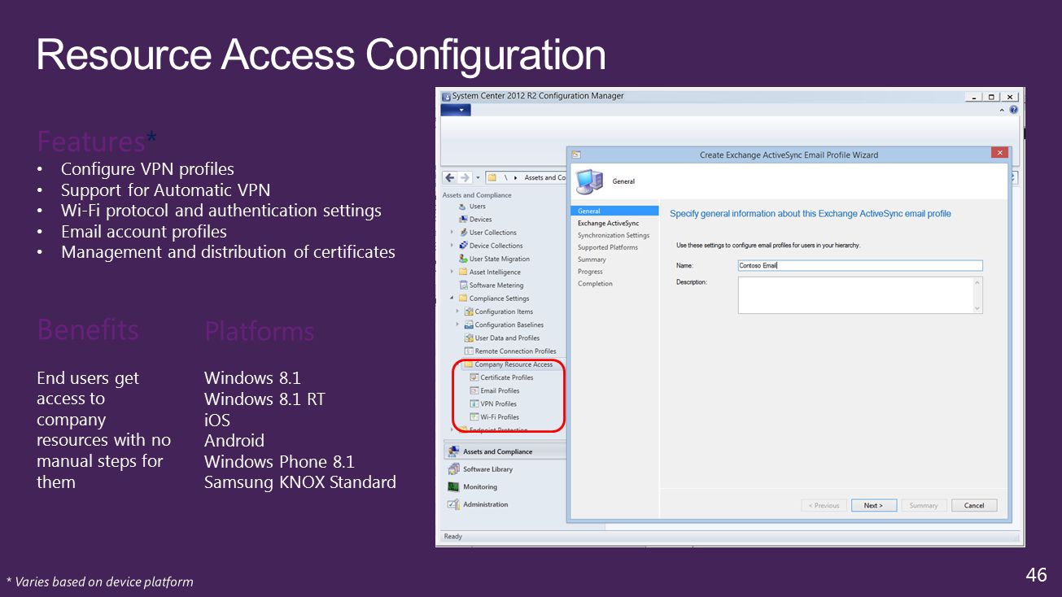This screenshot has height=597, width=1062.
Task: Select the Company Resource Access folder
Action: tap(514, 364)
